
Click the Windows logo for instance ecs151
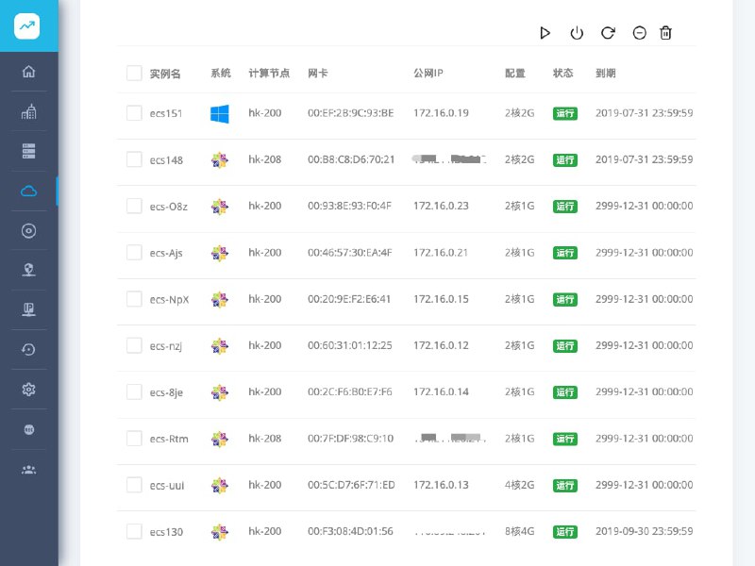point(219,113)
